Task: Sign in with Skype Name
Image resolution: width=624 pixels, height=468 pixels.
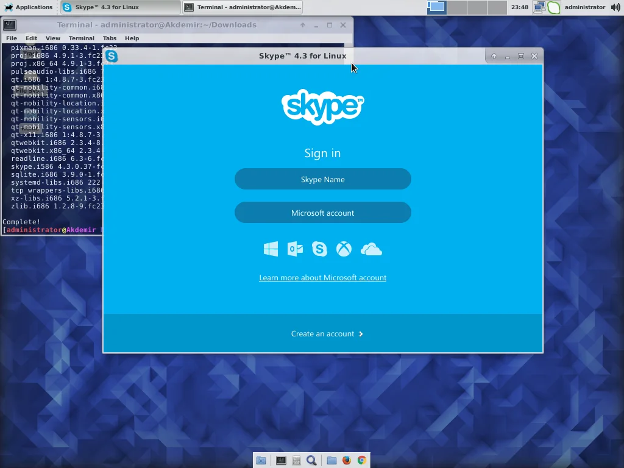Action: [323, 179]
